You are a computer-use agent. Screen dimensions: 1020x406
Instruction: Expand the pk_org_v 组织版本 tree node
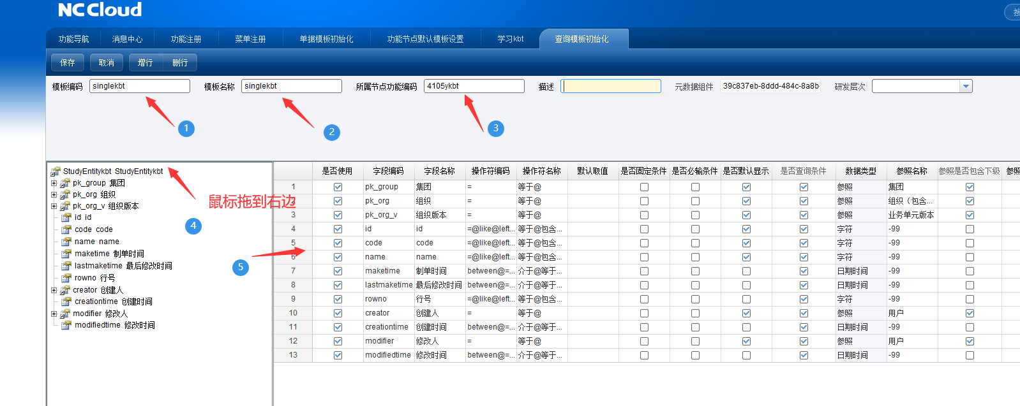click(54, 206)
